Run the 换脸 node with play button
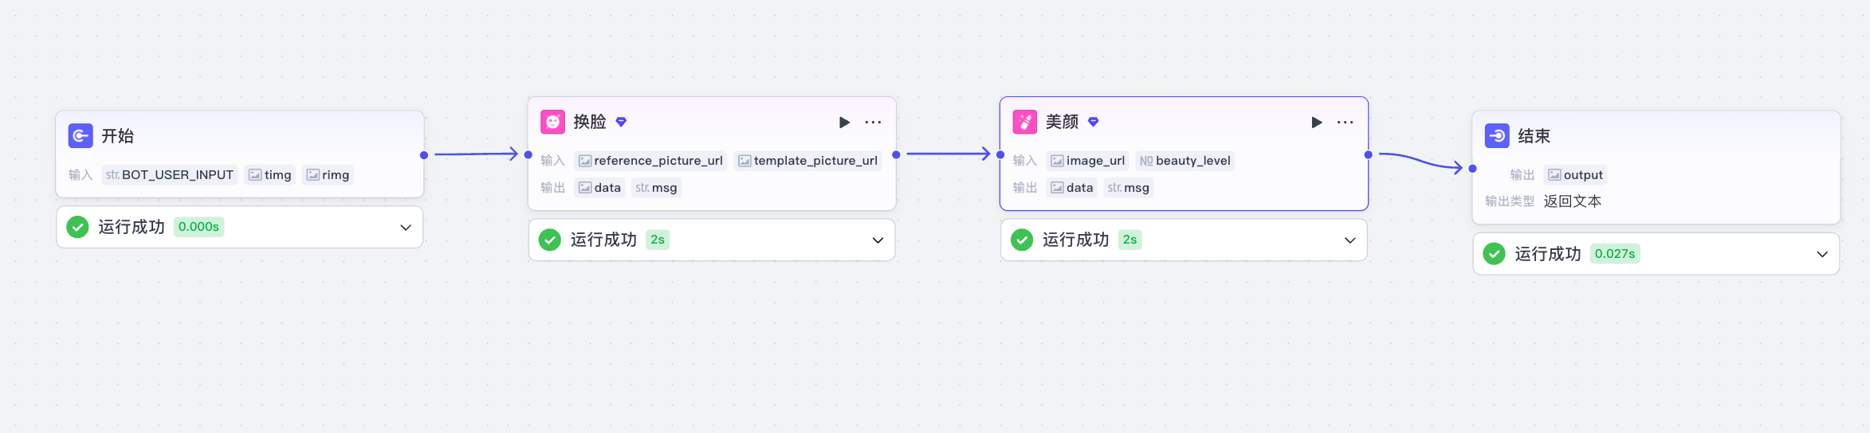This screenshot has height=433, width=1870. 844,123
